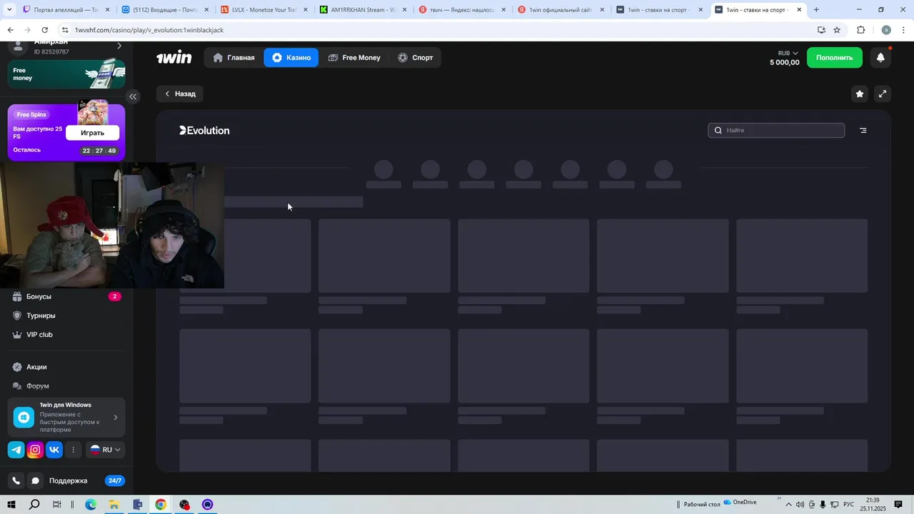Open Бонусы in the sidebar
This screenshot has height=514, width=914.
point(39,296)
